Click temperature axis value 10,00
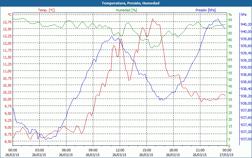Viewport: 252px width, 158px height. [7, 99]
